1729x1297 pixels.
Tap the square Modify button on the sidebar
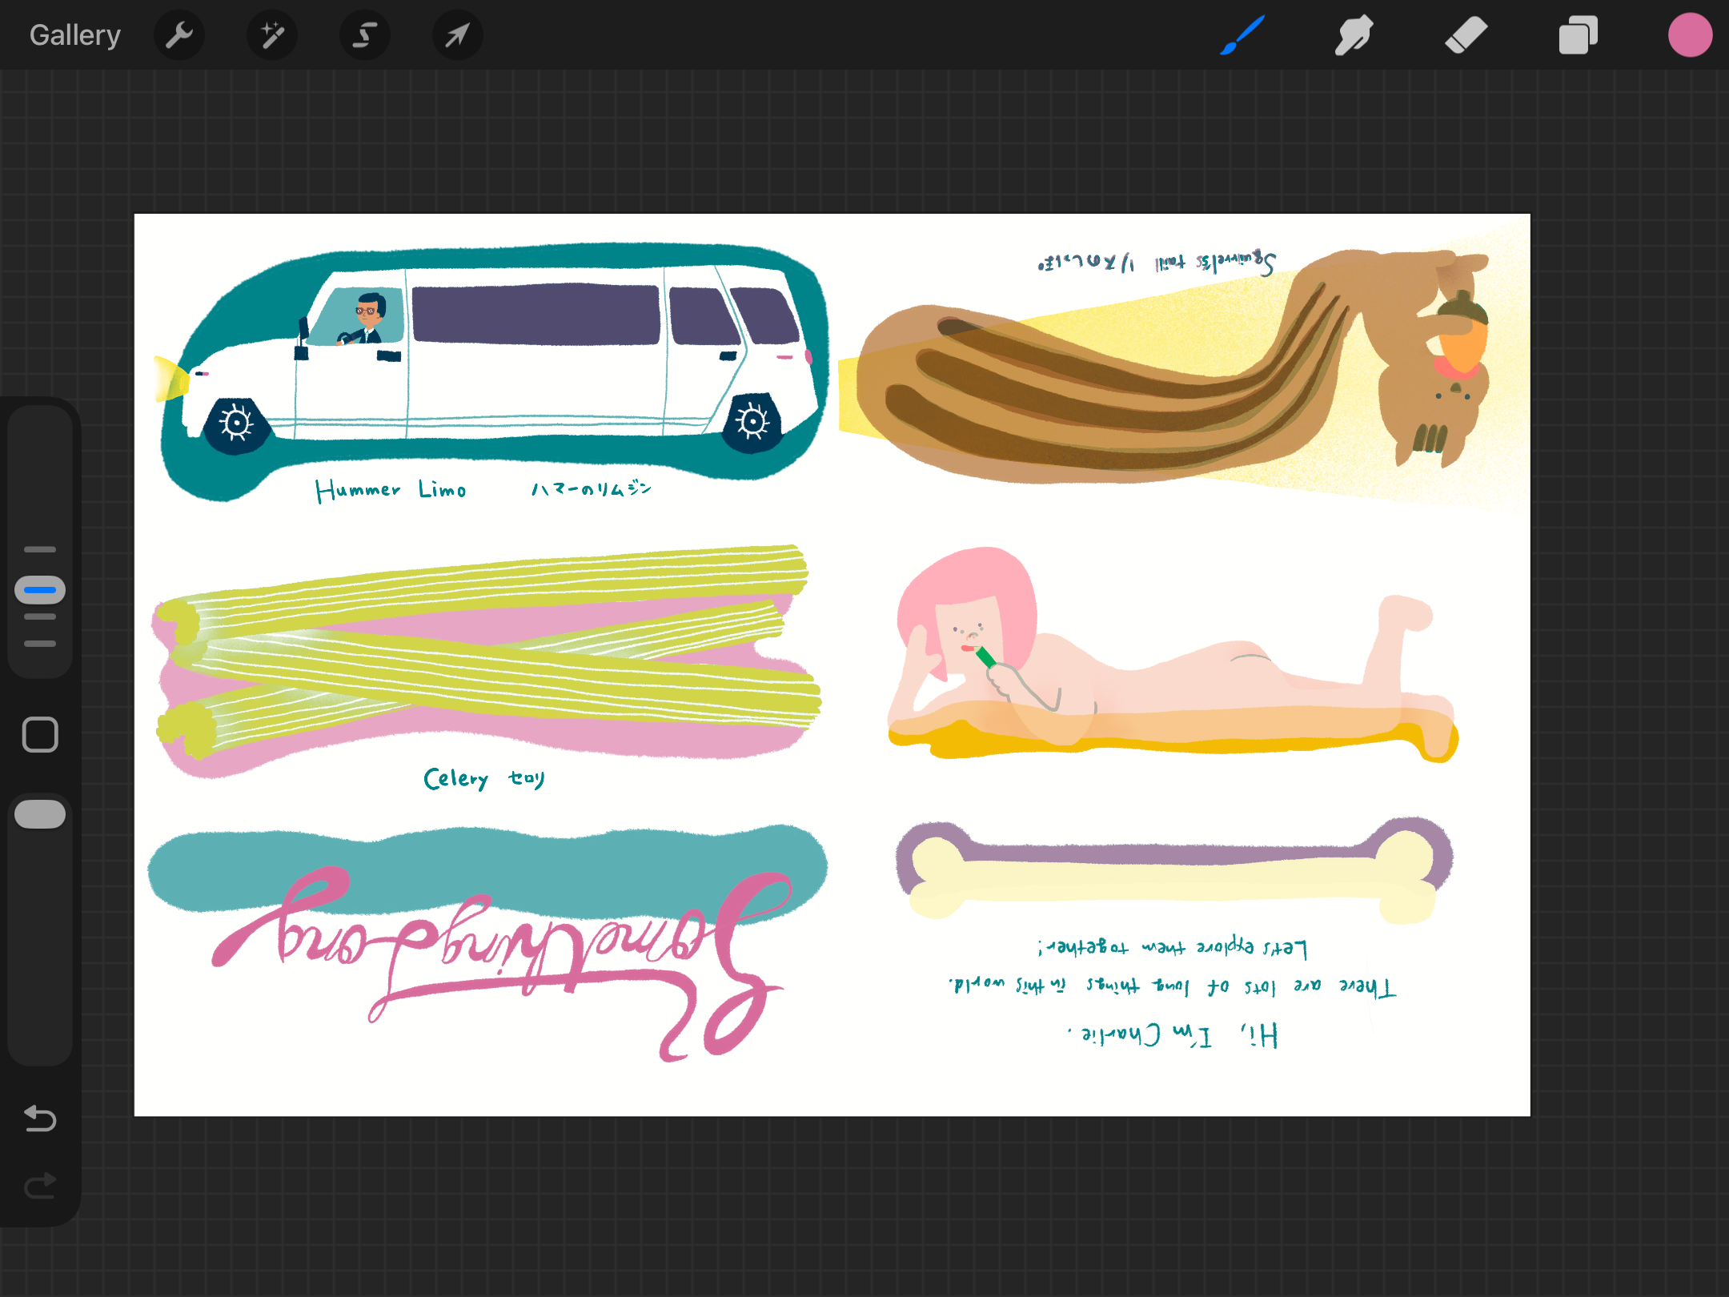point(39,733)
